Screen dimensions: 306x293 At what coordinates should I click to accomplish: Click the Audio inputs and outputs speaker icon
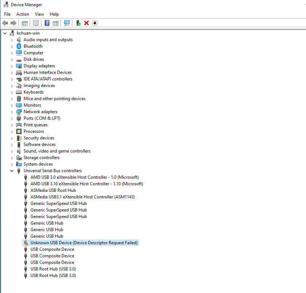(x=19, y=40)
